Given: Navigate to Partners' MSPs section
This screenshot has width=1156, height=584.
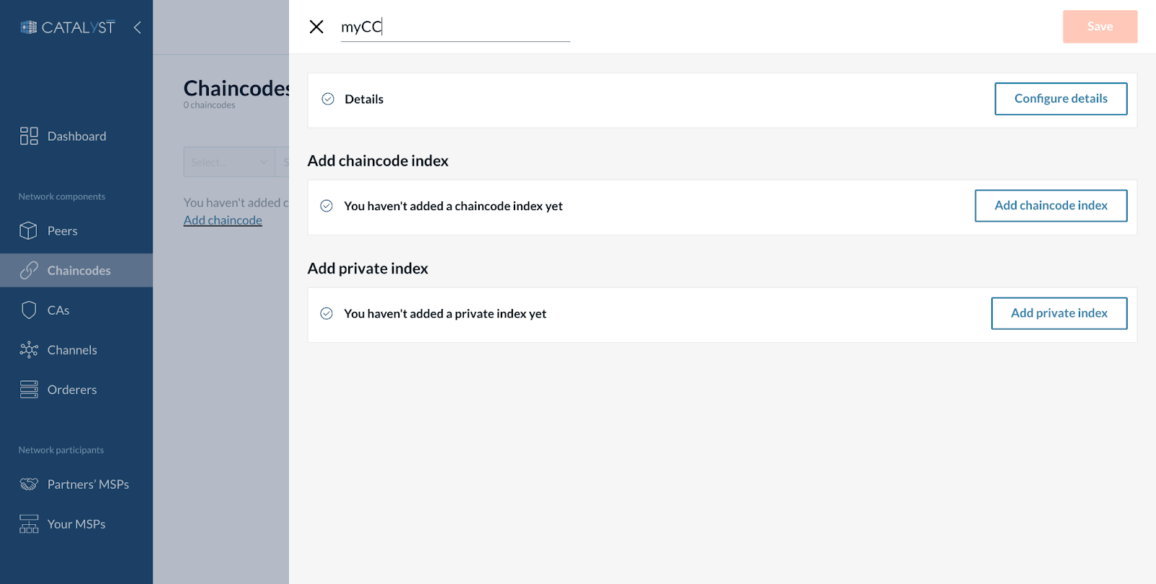Looking at the screenshot, I should pyautogui.click(x=87, y=484).
